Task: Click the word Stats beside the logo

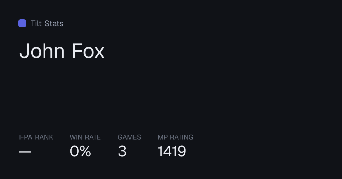Action: (54, 23)
